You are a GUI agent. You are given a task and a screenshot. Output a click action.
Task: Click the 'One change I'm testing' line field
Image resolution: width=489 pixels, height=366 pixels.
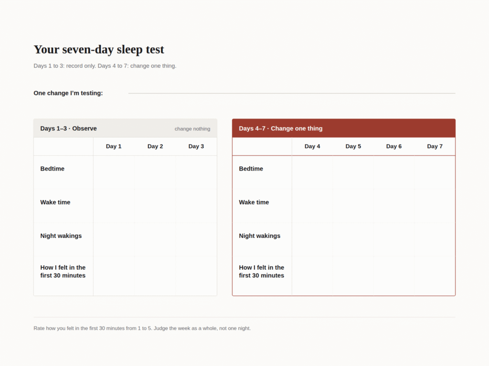pyautogui.click(x=292, y=93)
